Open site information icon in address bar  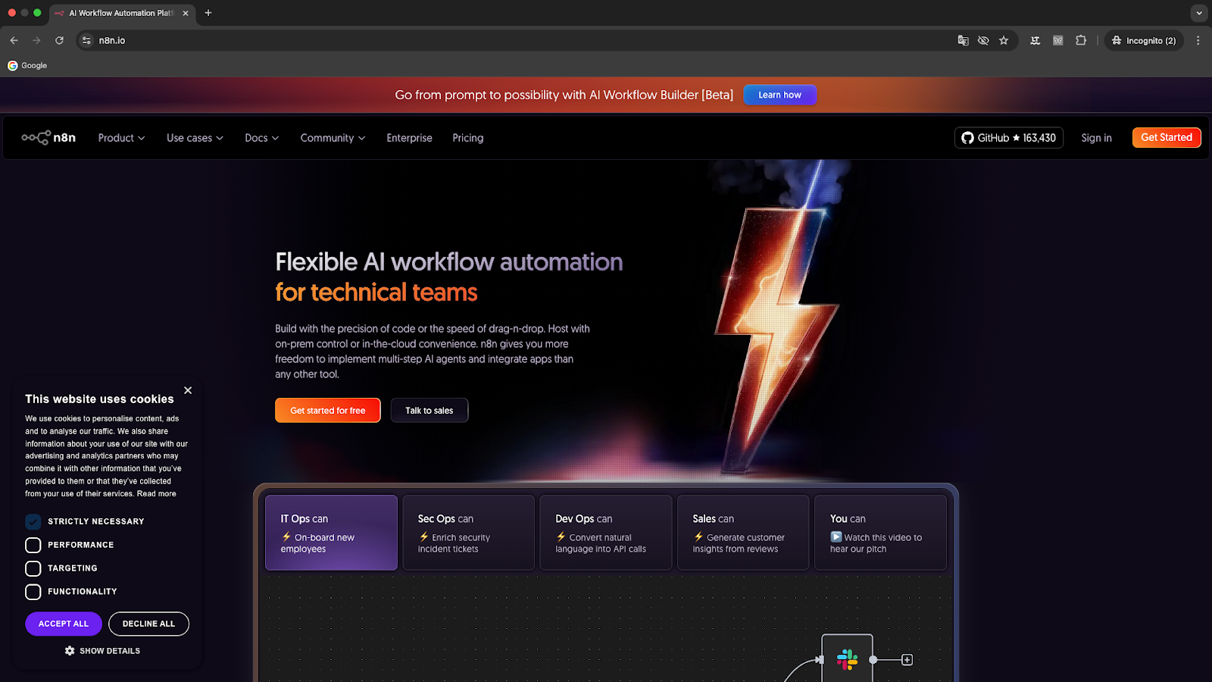(x=86, y=40)
